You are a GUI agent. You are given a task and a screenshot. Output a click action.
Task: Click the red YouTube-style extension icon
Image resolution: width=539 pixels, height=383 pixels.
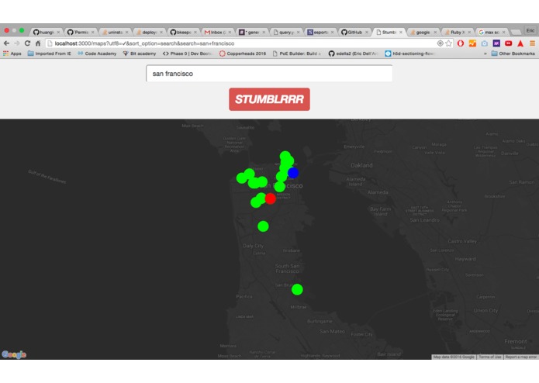tap(509, 43)
